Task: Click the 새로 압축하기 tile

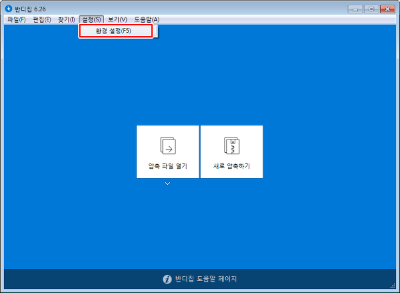Action: pos(231,152)
